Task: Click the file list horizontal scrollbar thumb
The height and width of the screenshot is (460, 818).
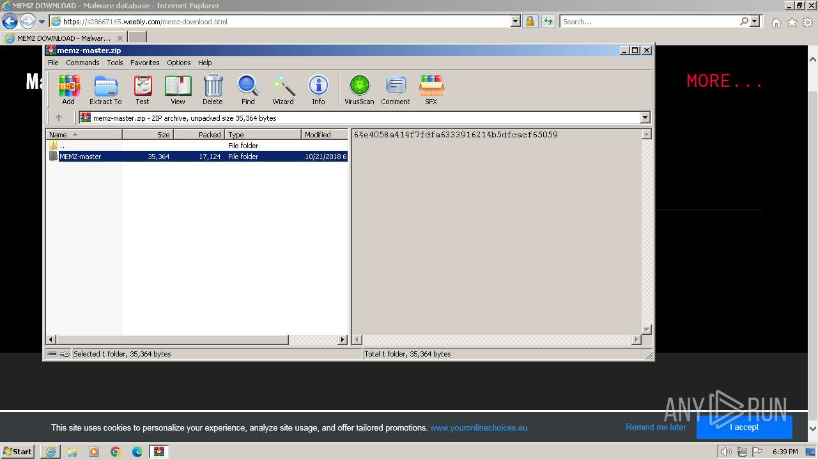Action: click(x=173, y=340)
